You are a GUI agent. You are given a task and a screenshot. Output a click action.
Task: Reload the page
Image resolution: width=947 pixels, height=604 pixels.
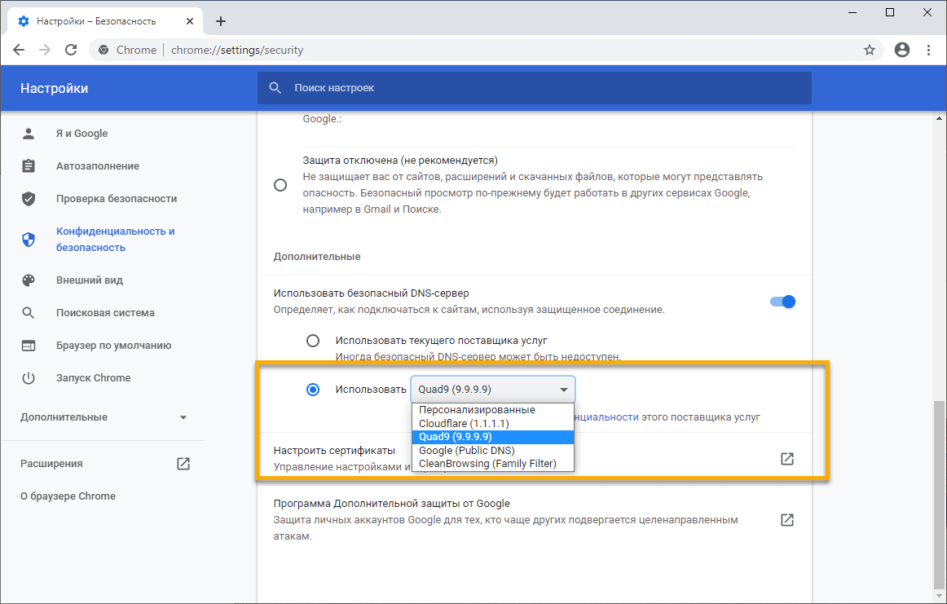[x=71, y=49]
